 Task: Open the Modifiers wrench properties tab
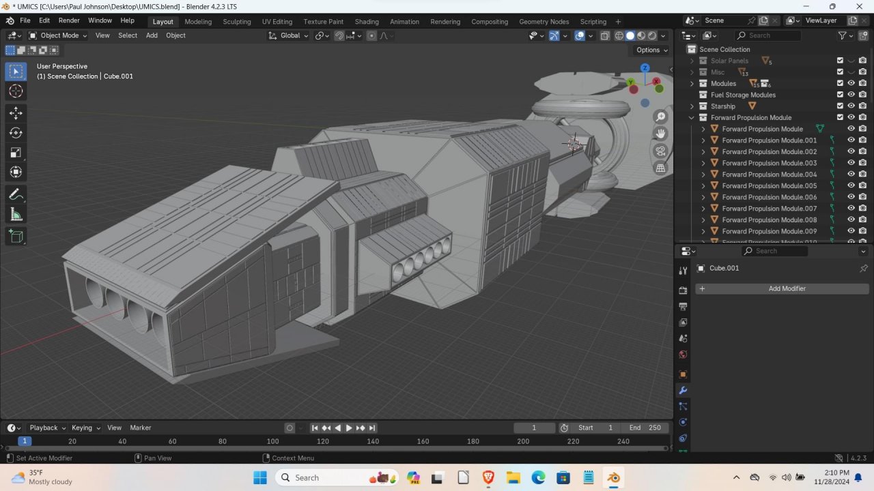tap(682, 391)
